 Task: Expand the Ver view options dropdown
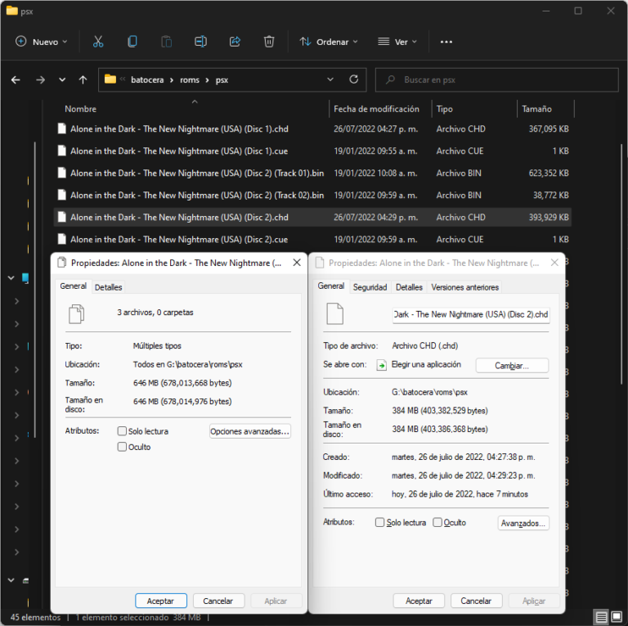click(x=397, y=42)
